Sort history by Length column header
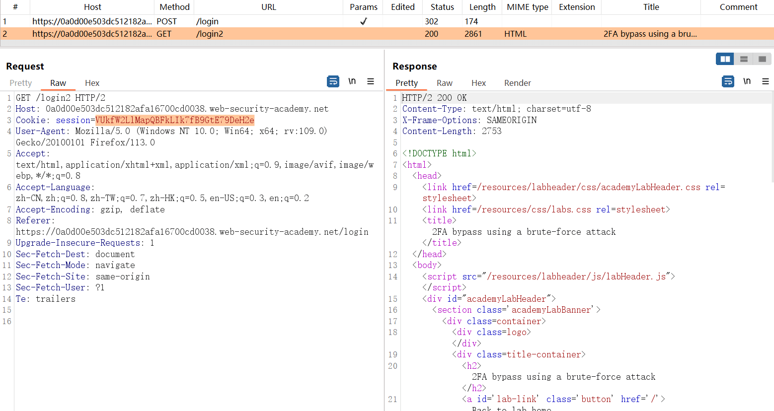 point(482,7)
